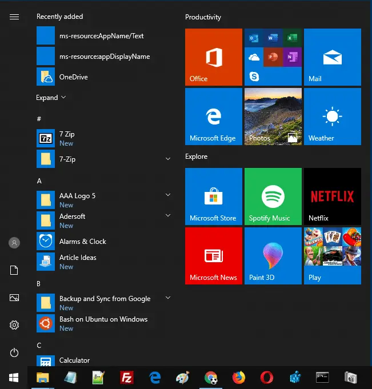Launch the Paint 3D tile
The height and width of the screenshot is (389, 372).
(273, 256)
